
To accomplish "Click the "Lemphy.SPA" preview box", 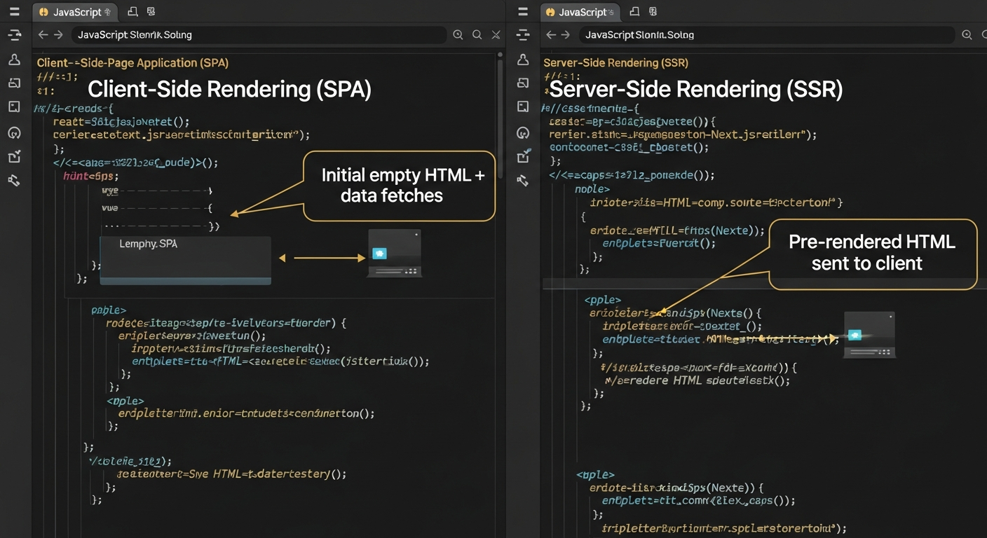I will click(x=185, y=260).
